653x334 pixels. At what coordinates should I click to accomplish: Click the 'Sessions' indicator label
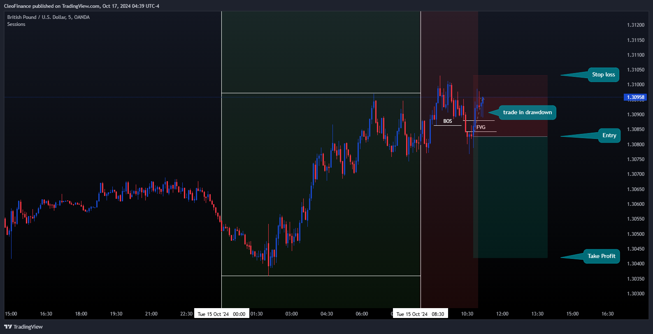16,24
